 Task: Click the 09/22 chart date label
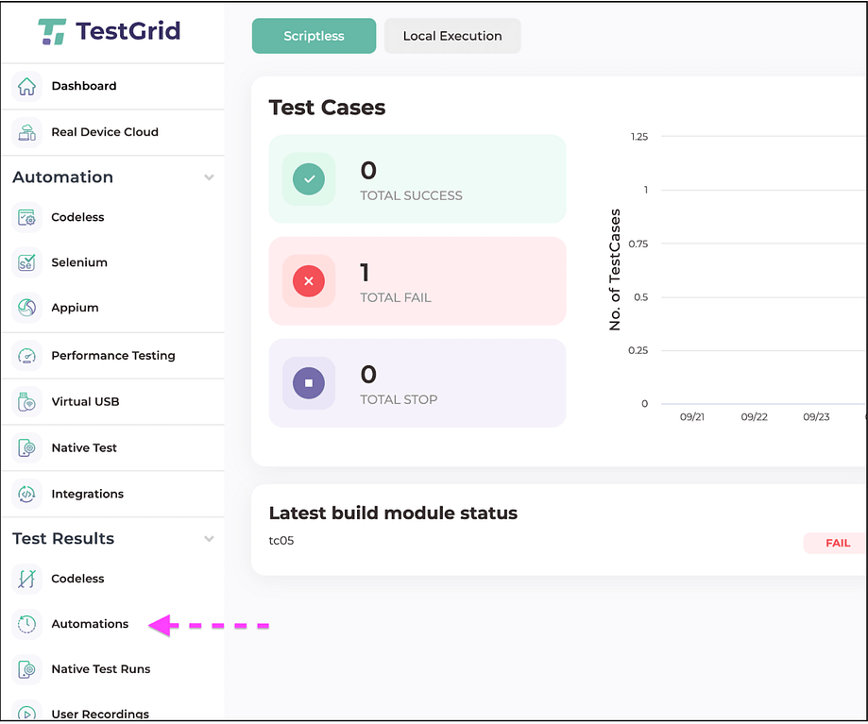[755, 417]
